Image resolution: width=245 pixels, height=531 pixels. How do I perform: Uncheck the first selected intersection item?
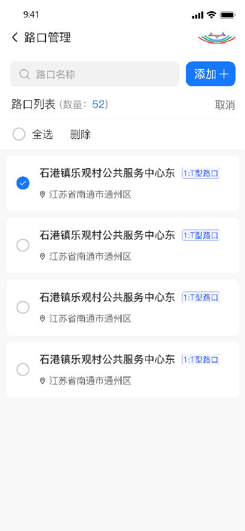coord(23,183)
